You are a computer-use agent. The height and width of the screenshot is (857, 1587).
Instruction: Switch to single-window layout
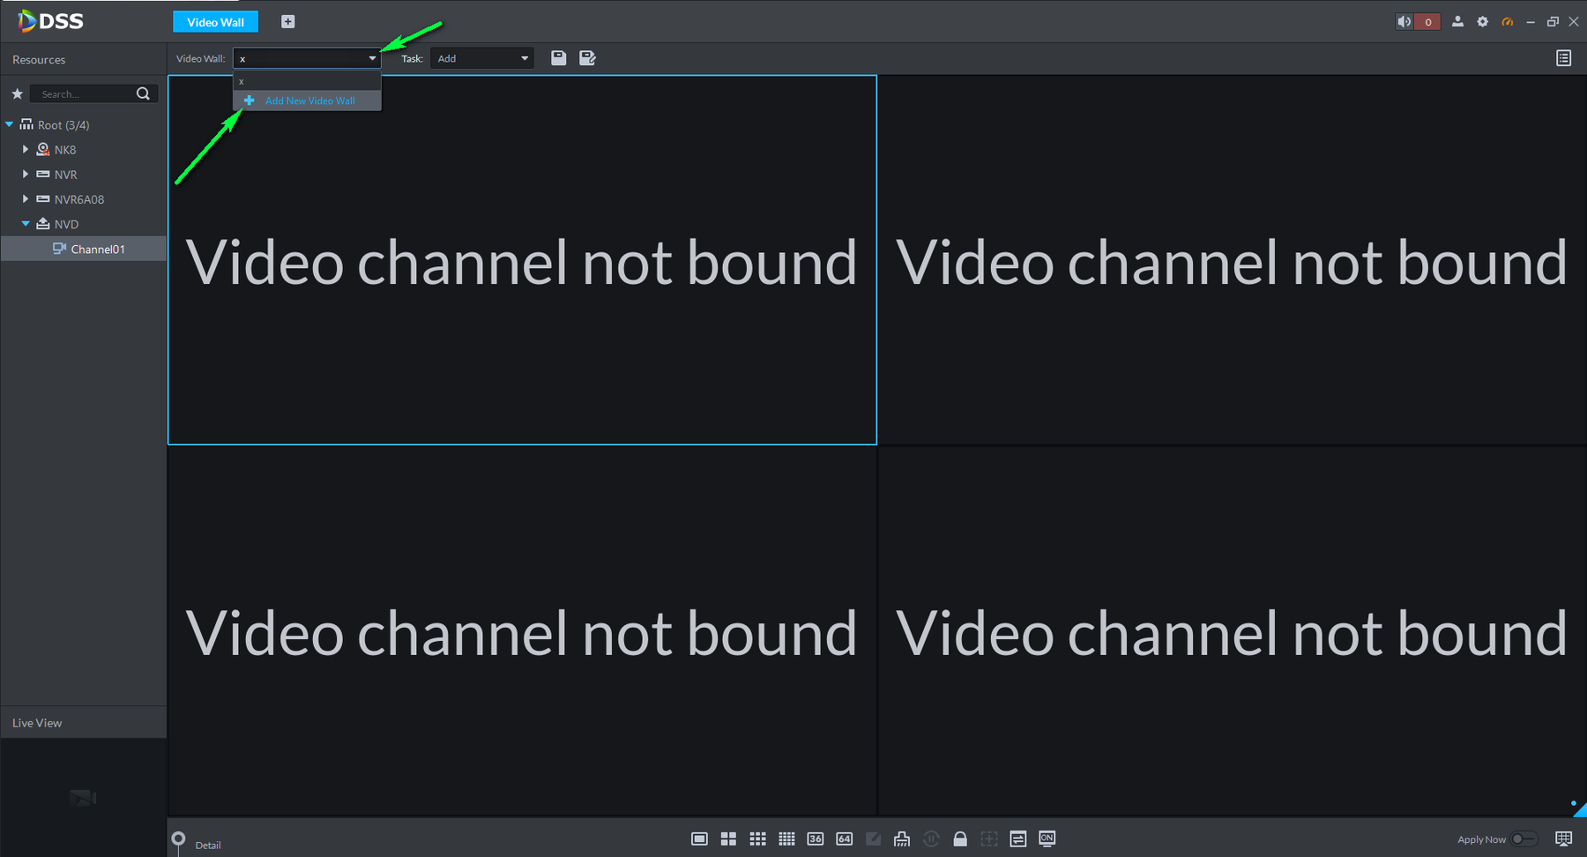699,839
